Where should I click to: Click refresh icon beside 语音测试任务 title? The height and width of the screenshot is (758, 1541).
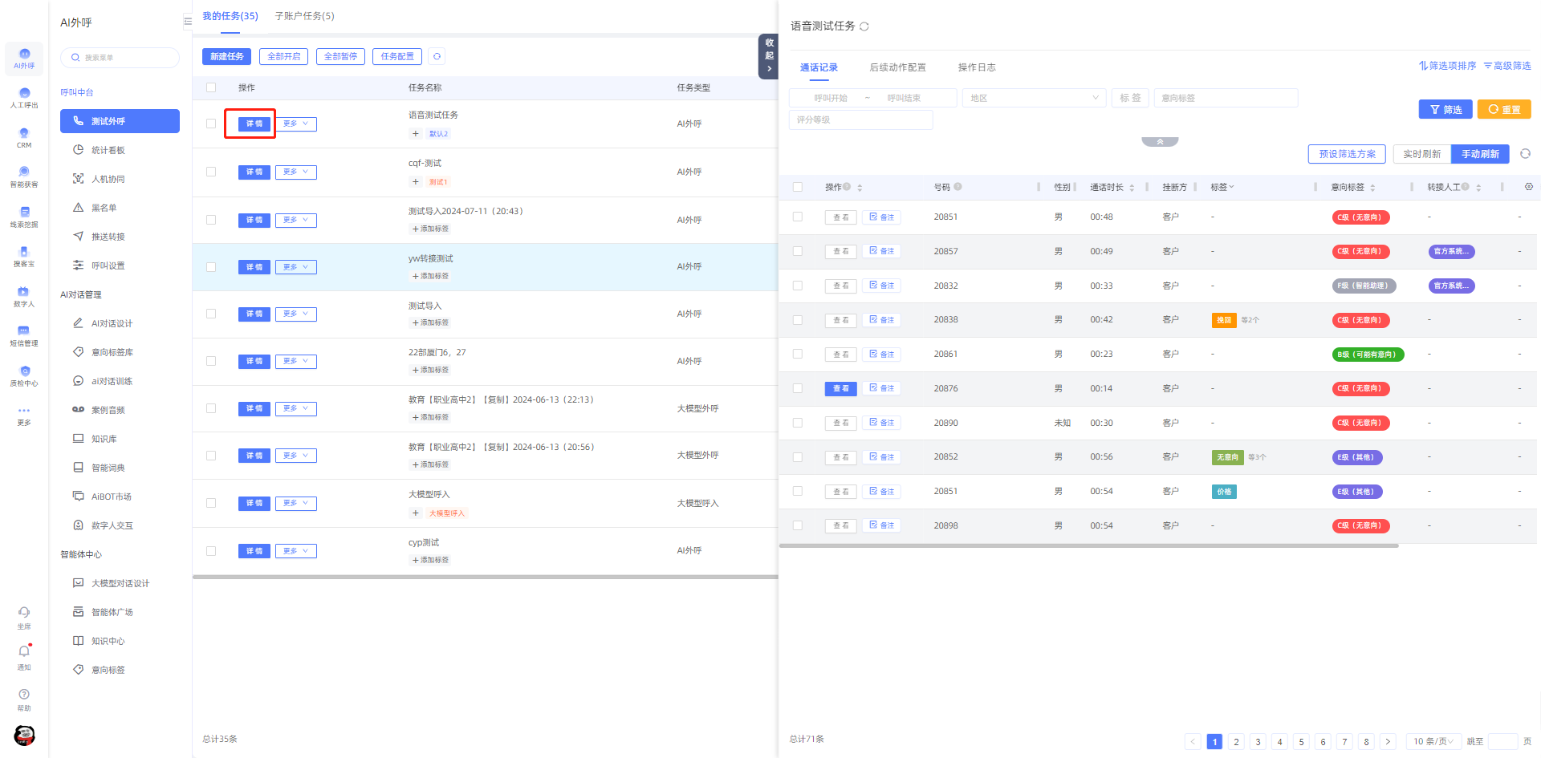coord(864,26)
